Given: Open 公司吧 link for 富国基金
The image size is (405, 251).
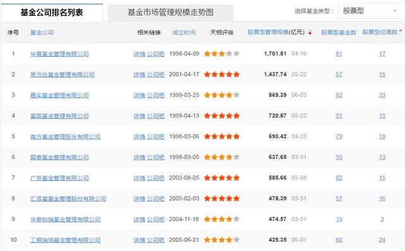Looking at the screenshot, I should (x=156, y=116).
